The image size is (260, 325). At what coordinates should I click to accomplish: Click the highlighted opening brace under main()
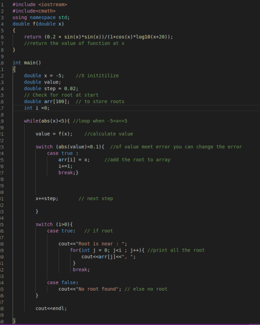pos(14,69)
